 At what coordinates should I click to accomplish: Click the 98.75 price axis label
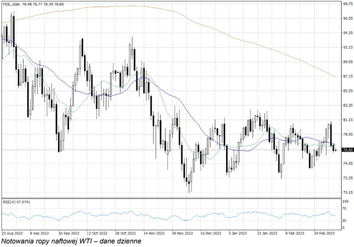(x=348, y=4)
